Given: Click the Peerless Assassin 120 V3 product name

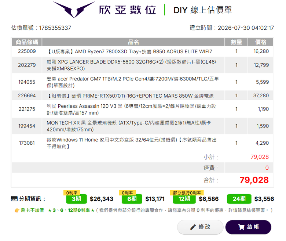Looking at the screenshot, I should point(131,109).
